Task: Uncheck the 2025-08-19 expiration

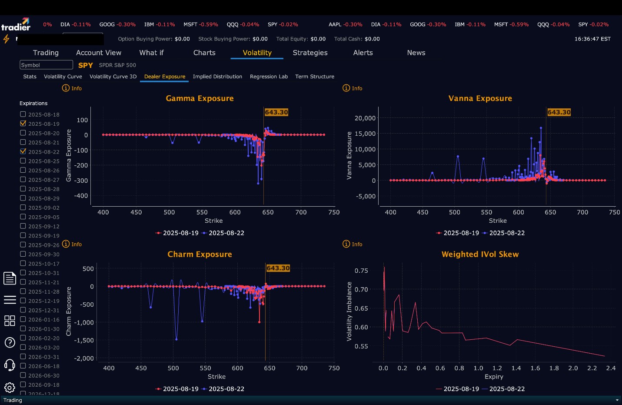Action: (23, 124)
